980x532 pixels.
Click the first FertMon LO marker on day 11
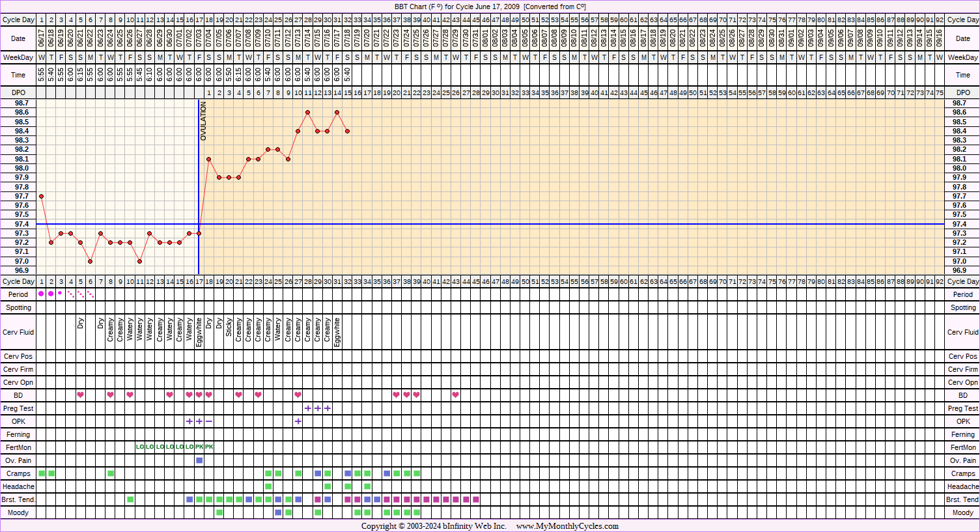pos(140,447)
